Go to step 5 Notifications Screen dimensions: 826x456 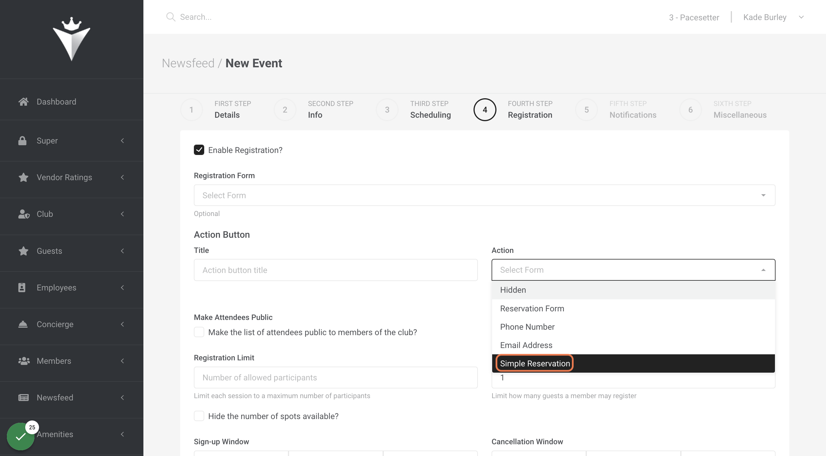616,109
